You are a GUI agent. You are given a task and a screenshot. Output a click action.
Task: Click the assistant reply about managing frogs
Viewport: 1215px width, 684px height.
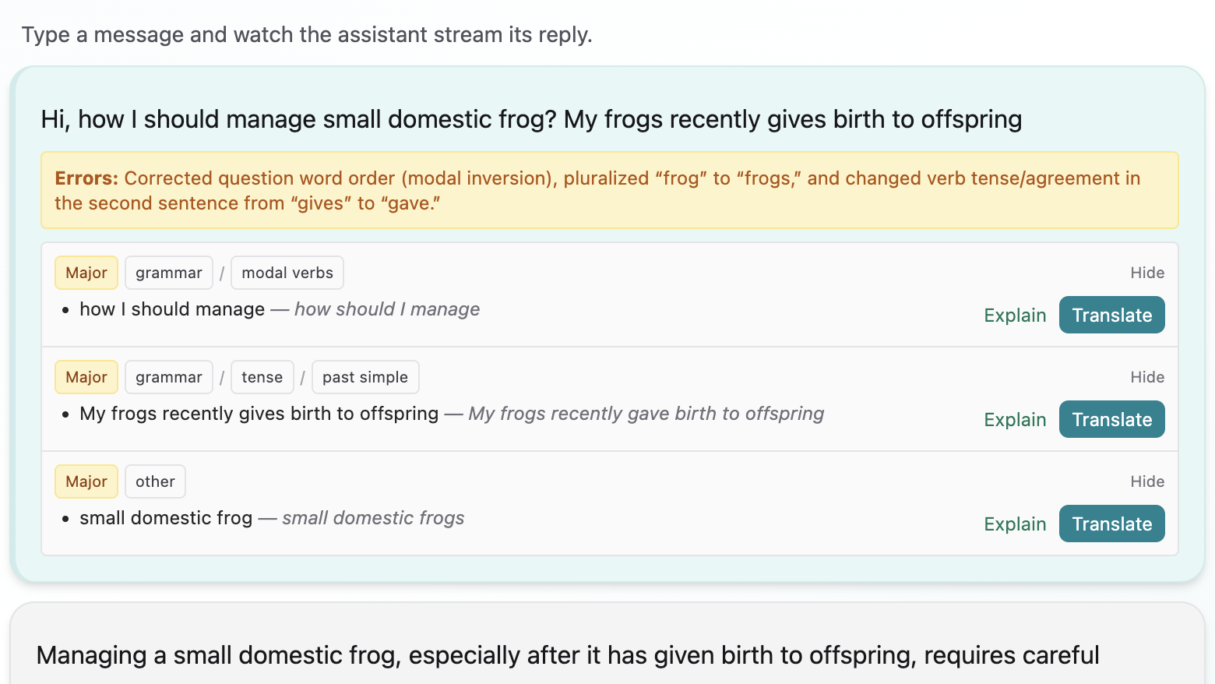point(567,656)
